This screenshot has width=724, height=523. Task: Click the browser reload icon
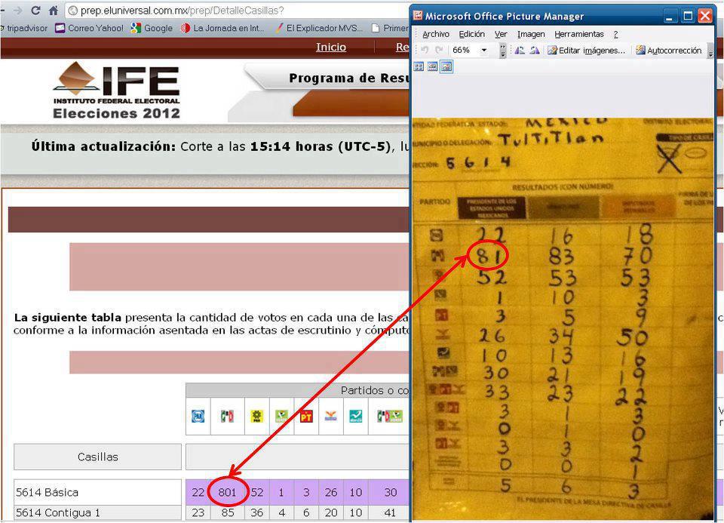point(35,11)
